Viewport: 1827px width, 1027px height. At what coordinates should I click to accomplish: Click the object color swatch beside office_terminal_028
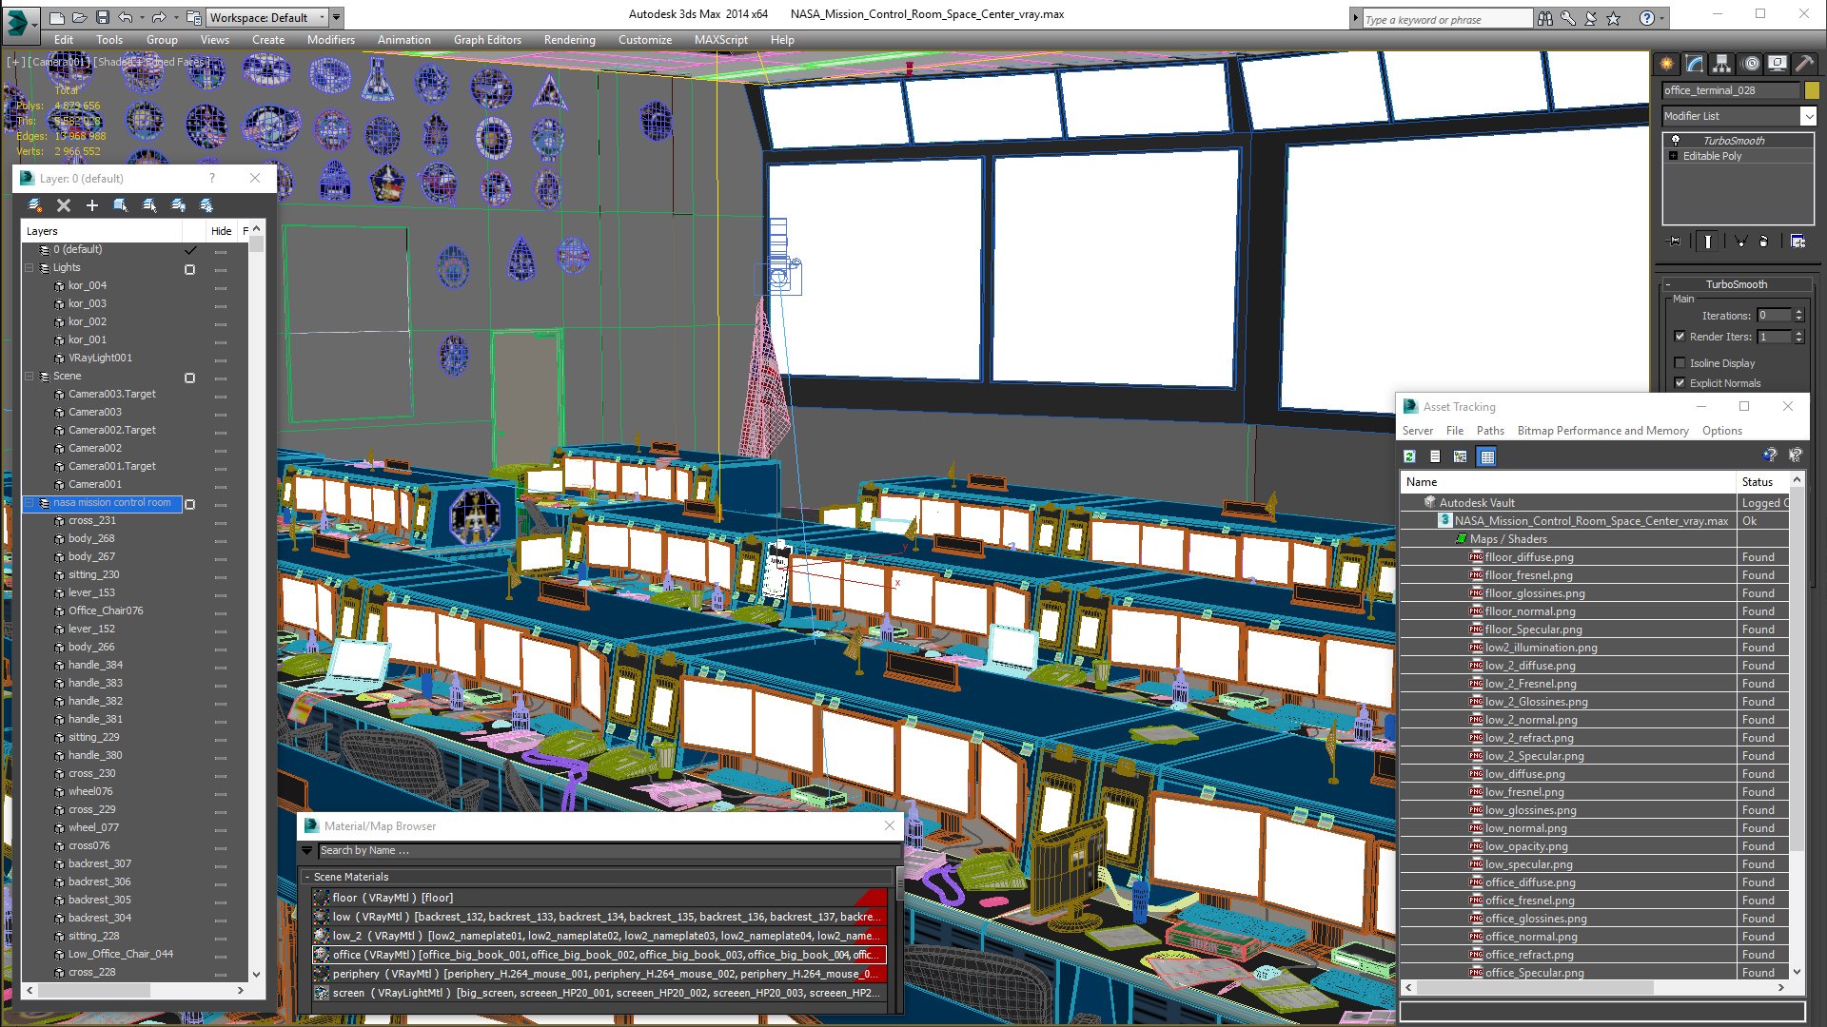[x=1811, y=90]
